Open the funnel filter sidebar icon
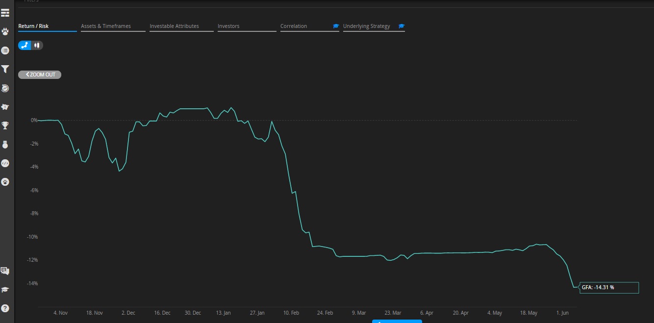 click(5, 69)
